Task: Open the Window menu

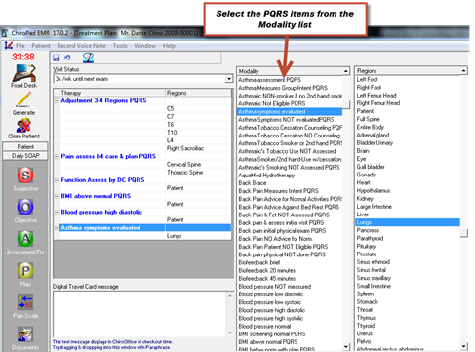Action: [144, 46]
